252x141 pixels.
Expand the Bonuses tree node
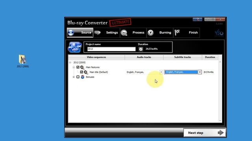[x=74, y=77]
